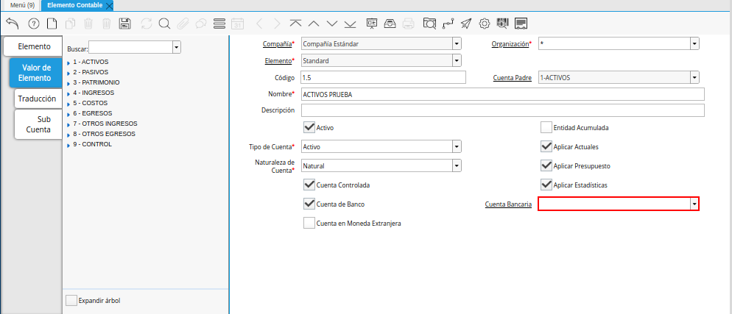Click the workflow icon in the toolbar

coord(448,24)
